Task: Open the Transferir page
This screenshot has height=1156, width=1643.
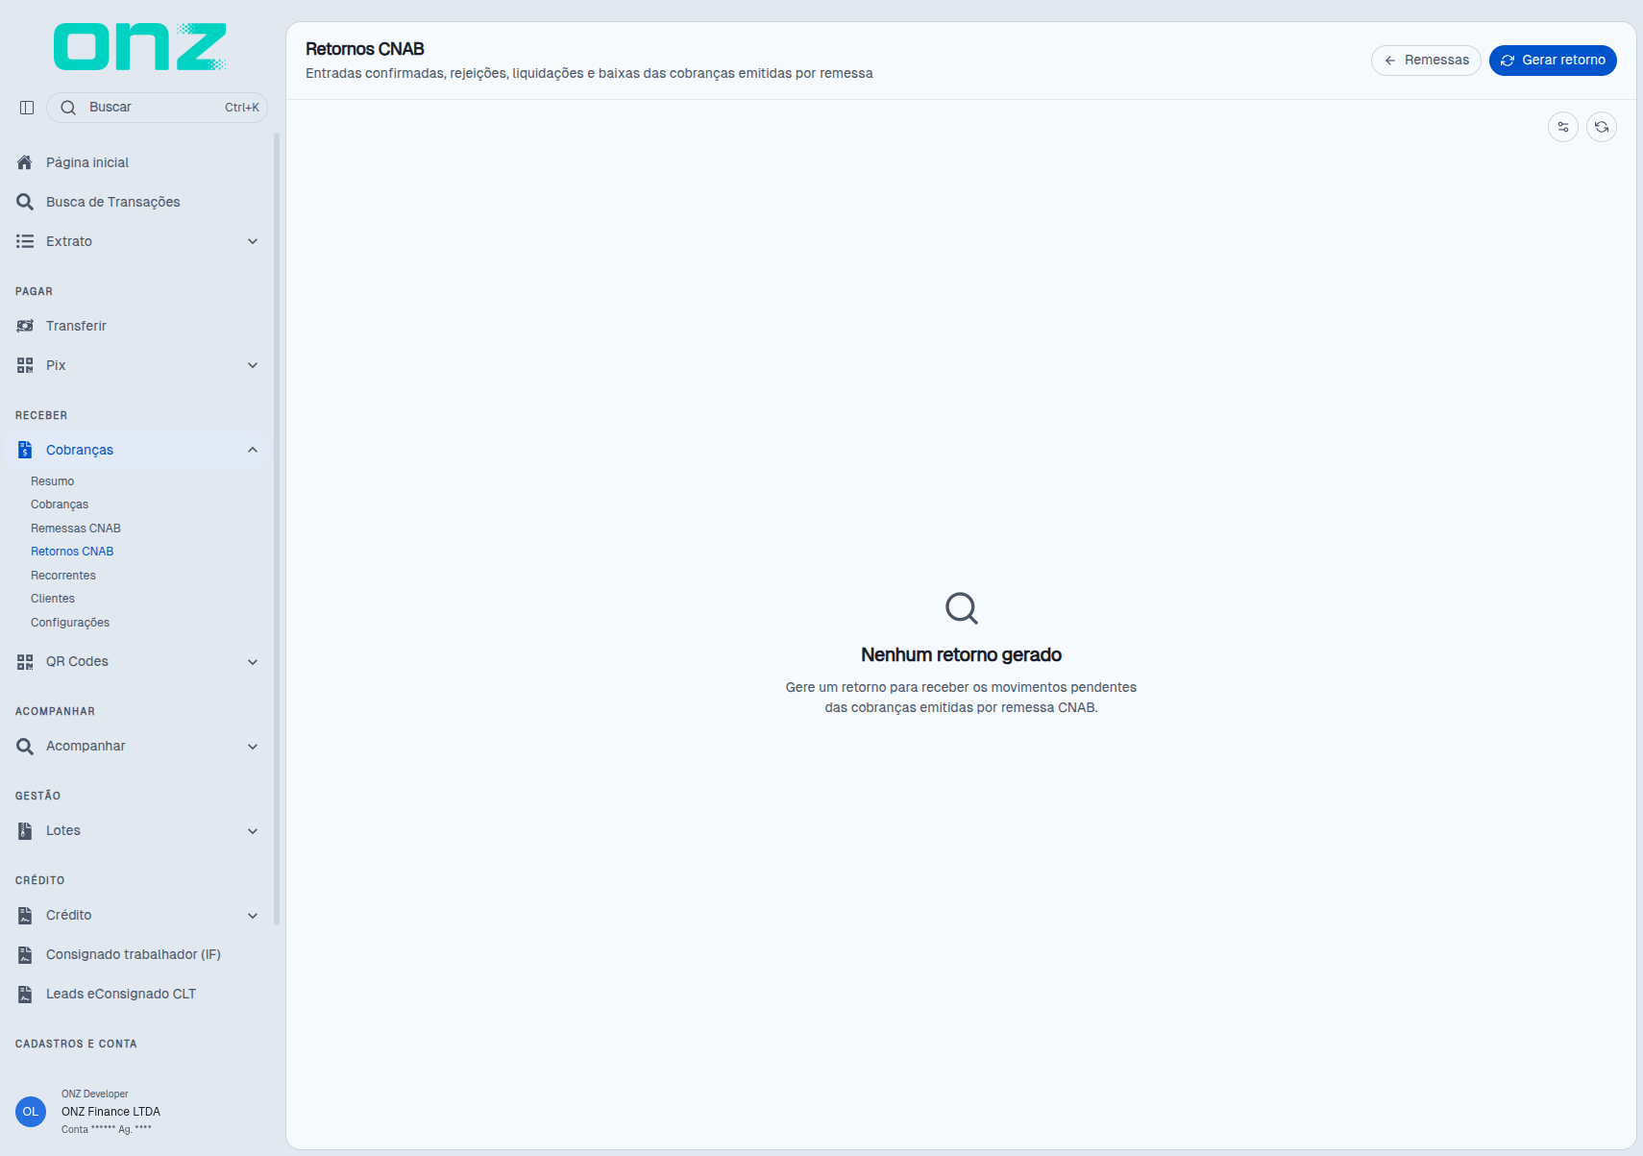Action: point(76,326)
